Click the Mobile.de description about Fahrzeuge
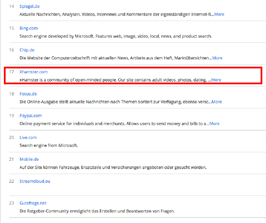This screenshot has height=223, width=266. point(113,168)
